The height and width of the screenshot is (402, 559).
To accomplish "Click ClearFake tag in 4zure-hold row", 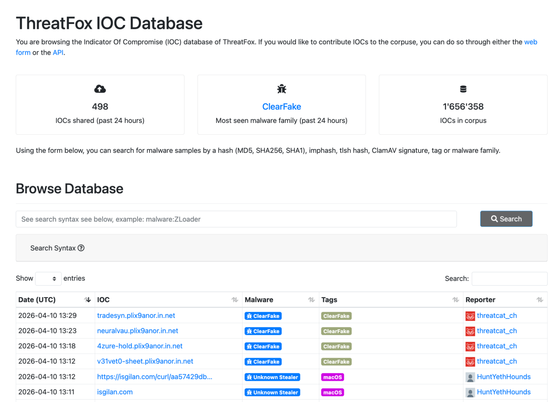I will click(336, 346).
